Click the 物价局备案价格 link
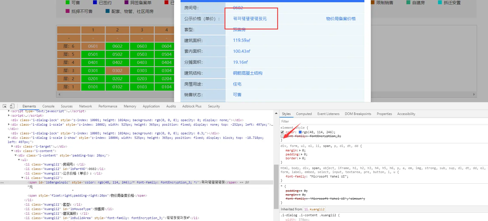488x221 pixels. [x=341, y=19]
